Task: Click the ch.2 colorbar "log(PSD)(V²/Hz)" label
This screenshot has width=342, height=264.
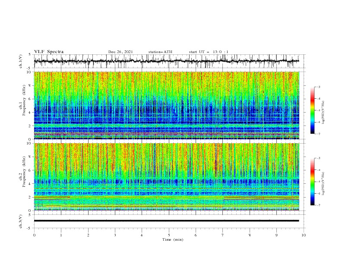Action: tap(323, 184)
